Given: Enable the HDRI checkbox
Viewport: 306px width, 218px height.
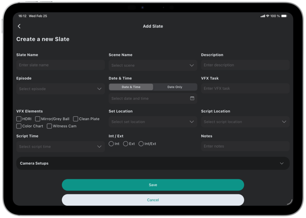Looking at the screenshot, I should 19,119.
